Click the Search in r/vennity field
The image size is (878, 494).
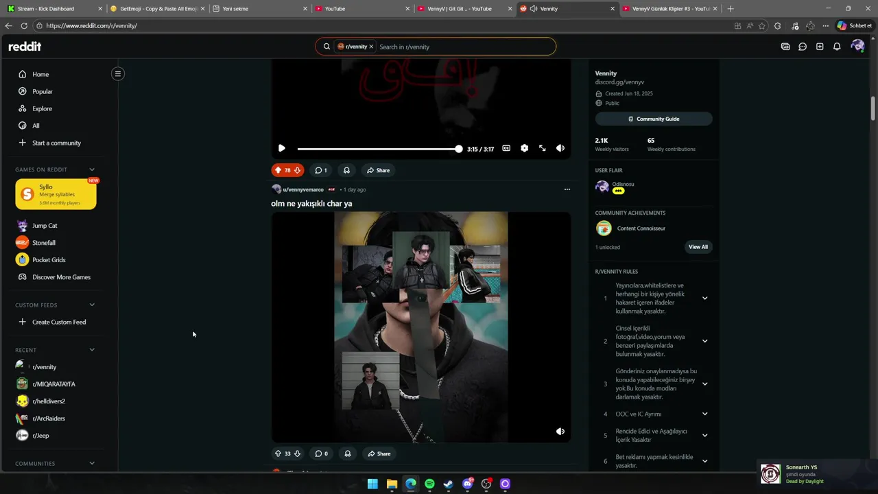[464, 47]
